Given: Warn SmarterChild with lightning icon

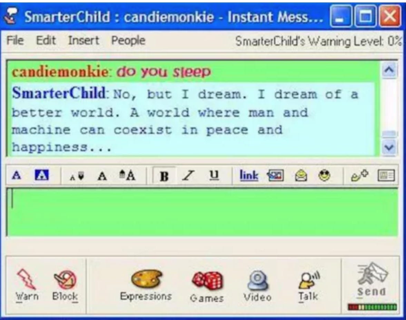Looking at the screenshot, I should coord(27,285).
